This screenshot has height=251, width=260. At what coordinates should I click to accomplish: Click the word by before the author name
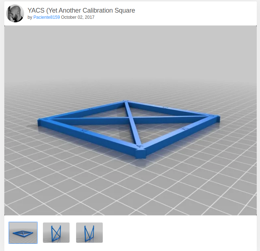point(30,17)
